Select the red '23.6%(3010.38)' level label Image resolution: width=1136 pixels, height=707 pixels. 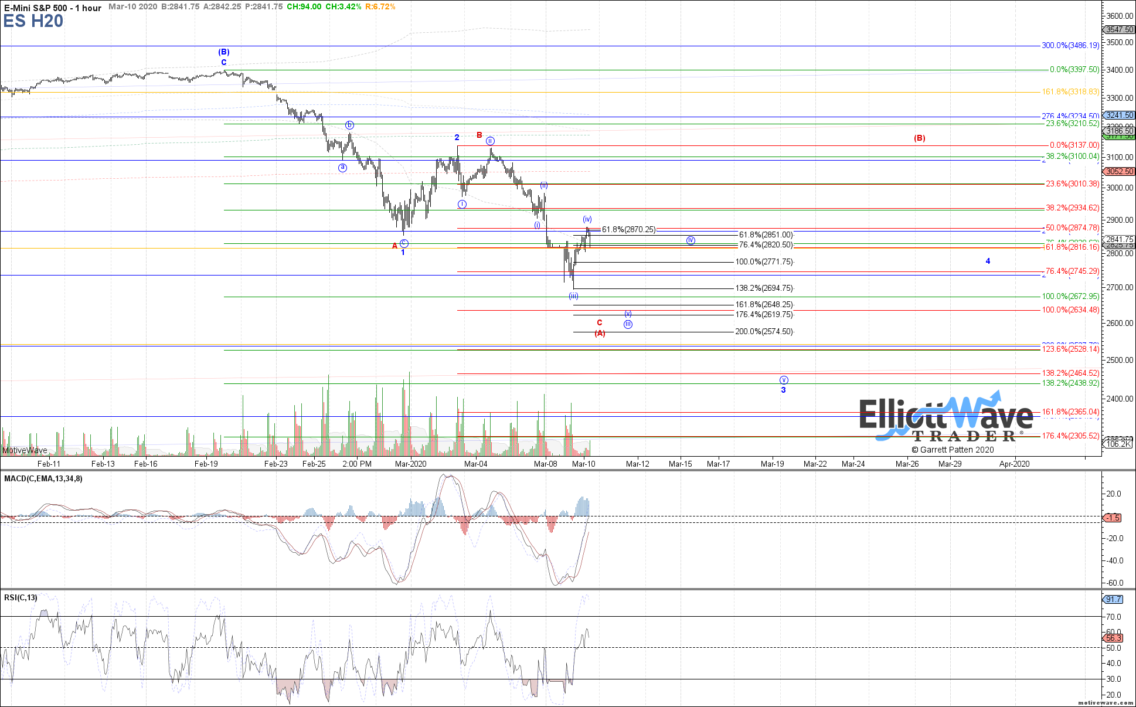coord(1073,184)
